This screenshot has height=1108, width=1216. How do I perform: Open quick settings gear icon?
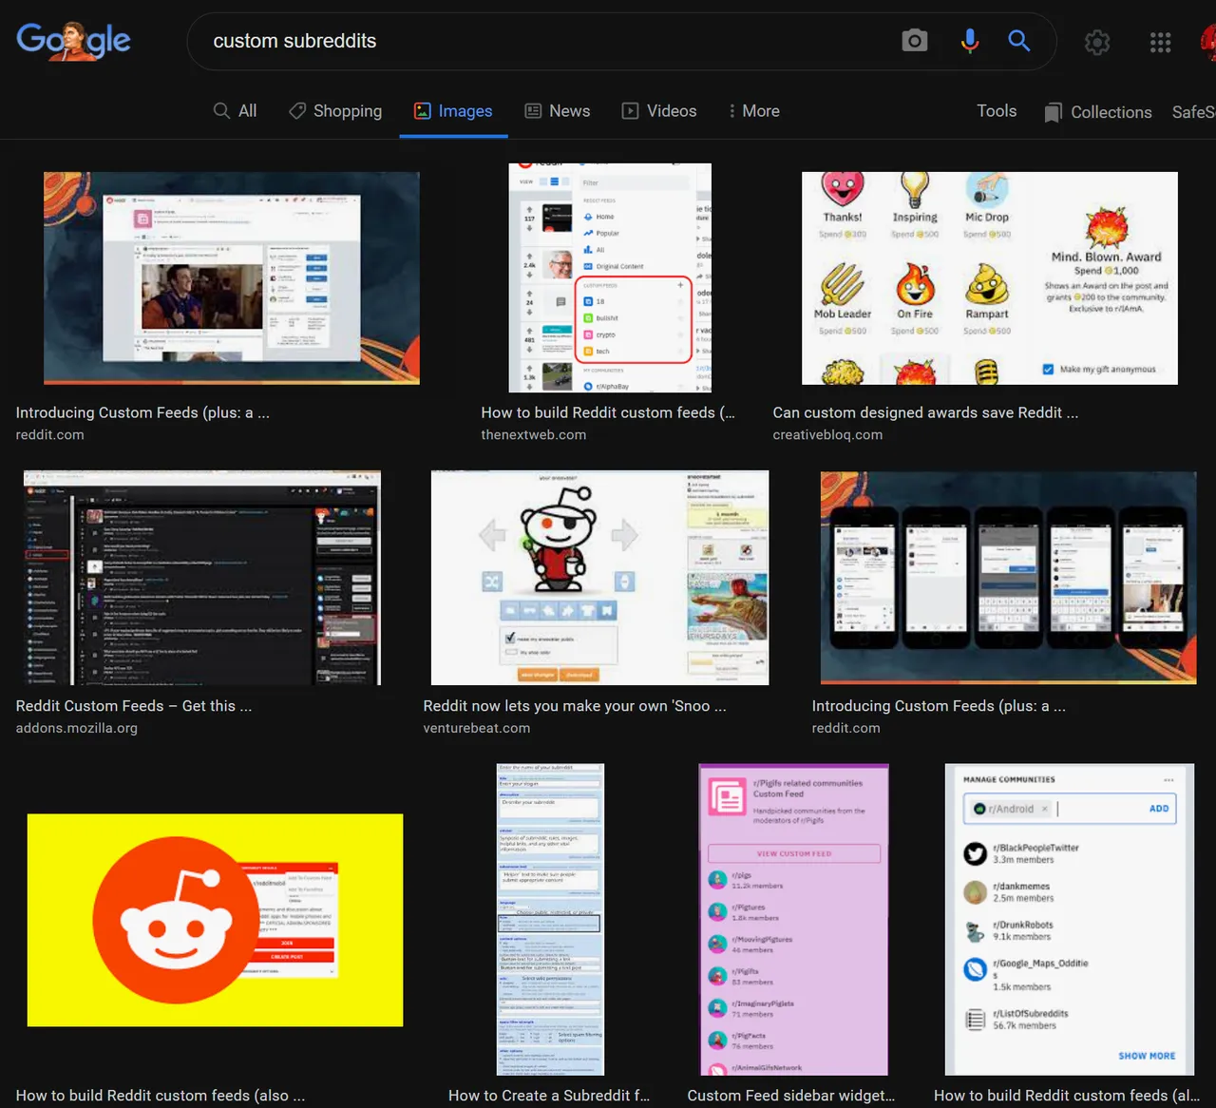pos(1097,42)
